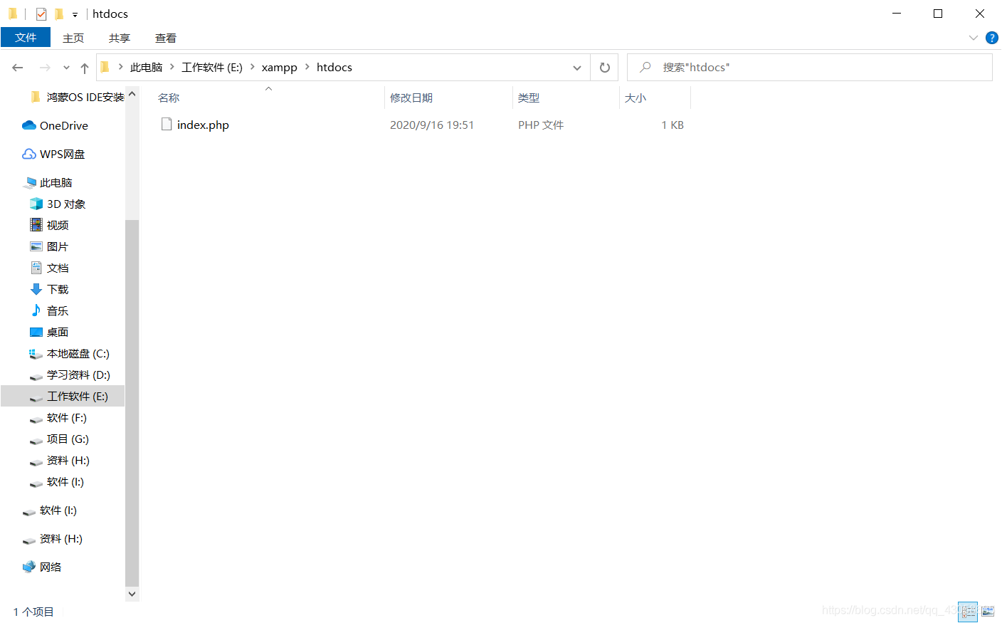1002x623 pixels.
Task: Click the navigation pane scrollbar thumb
Action: pos(132,402)
